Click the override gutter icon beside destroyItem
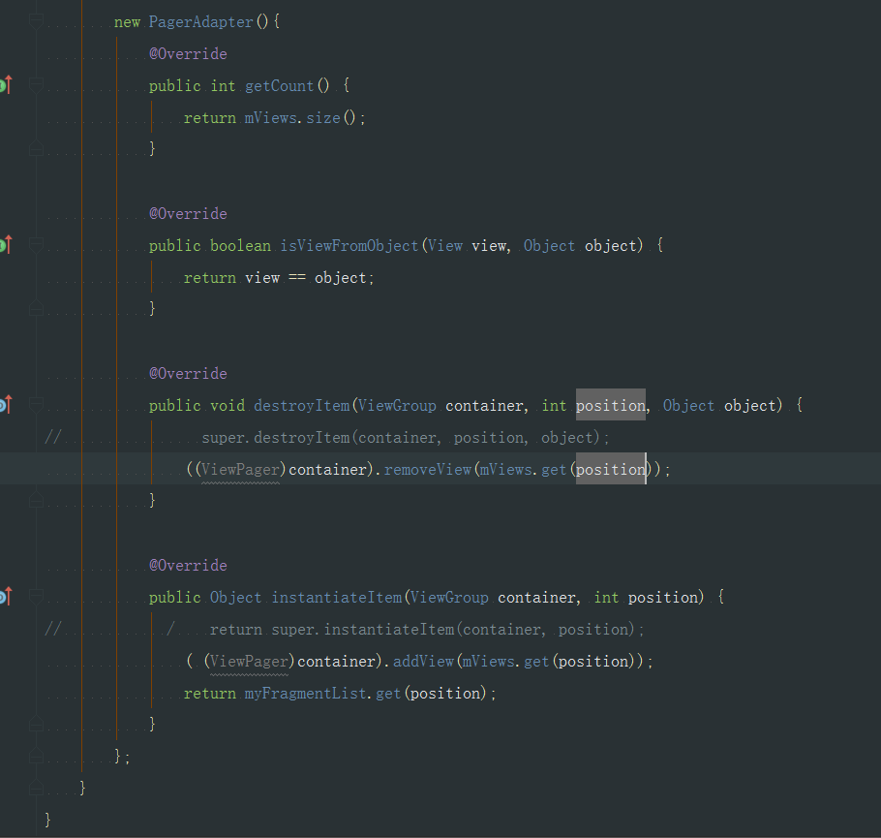The width and height of the screenshot is (881, 838). (x=6, y=404)
